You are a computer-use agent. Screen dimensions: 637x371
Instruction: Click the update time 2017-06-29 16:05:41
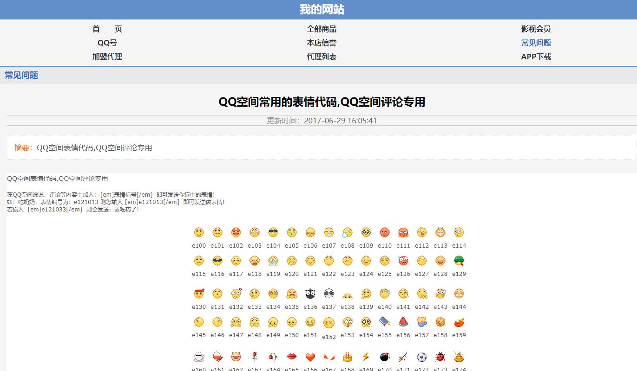click(x=340, y=121)
